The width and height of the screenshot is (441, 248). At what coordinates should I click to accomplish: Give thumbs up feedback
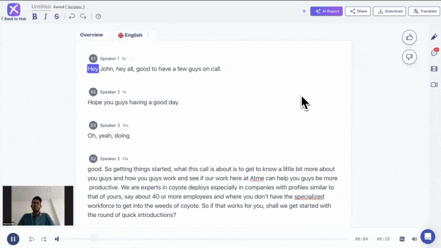tap(409, 37)
